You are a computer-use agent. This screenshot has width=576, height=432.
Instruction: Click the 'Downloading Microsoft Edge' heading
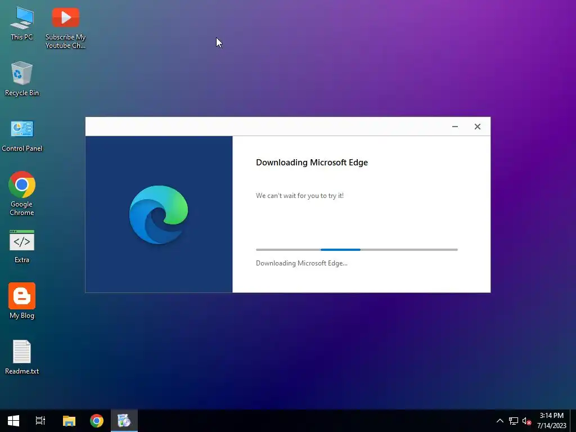pyautogui.click(x=312, y=163)
